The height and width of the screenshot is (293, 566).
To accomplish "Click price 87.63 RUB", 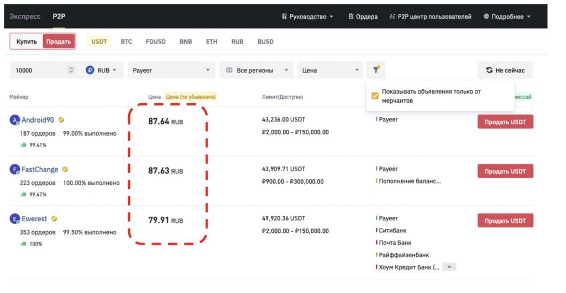I will tap(166, 171).
